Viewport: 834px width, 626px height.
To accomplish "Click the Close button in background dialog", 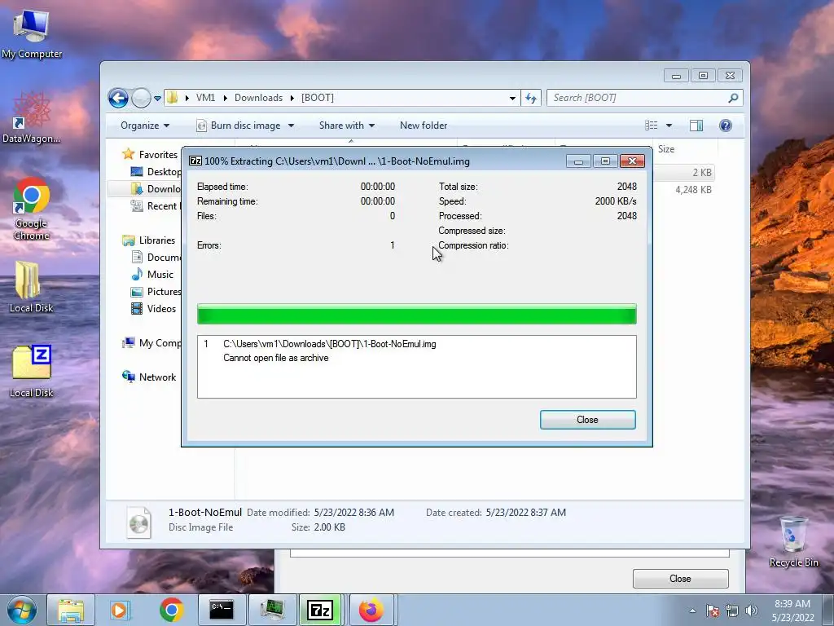I will (680, 579).
